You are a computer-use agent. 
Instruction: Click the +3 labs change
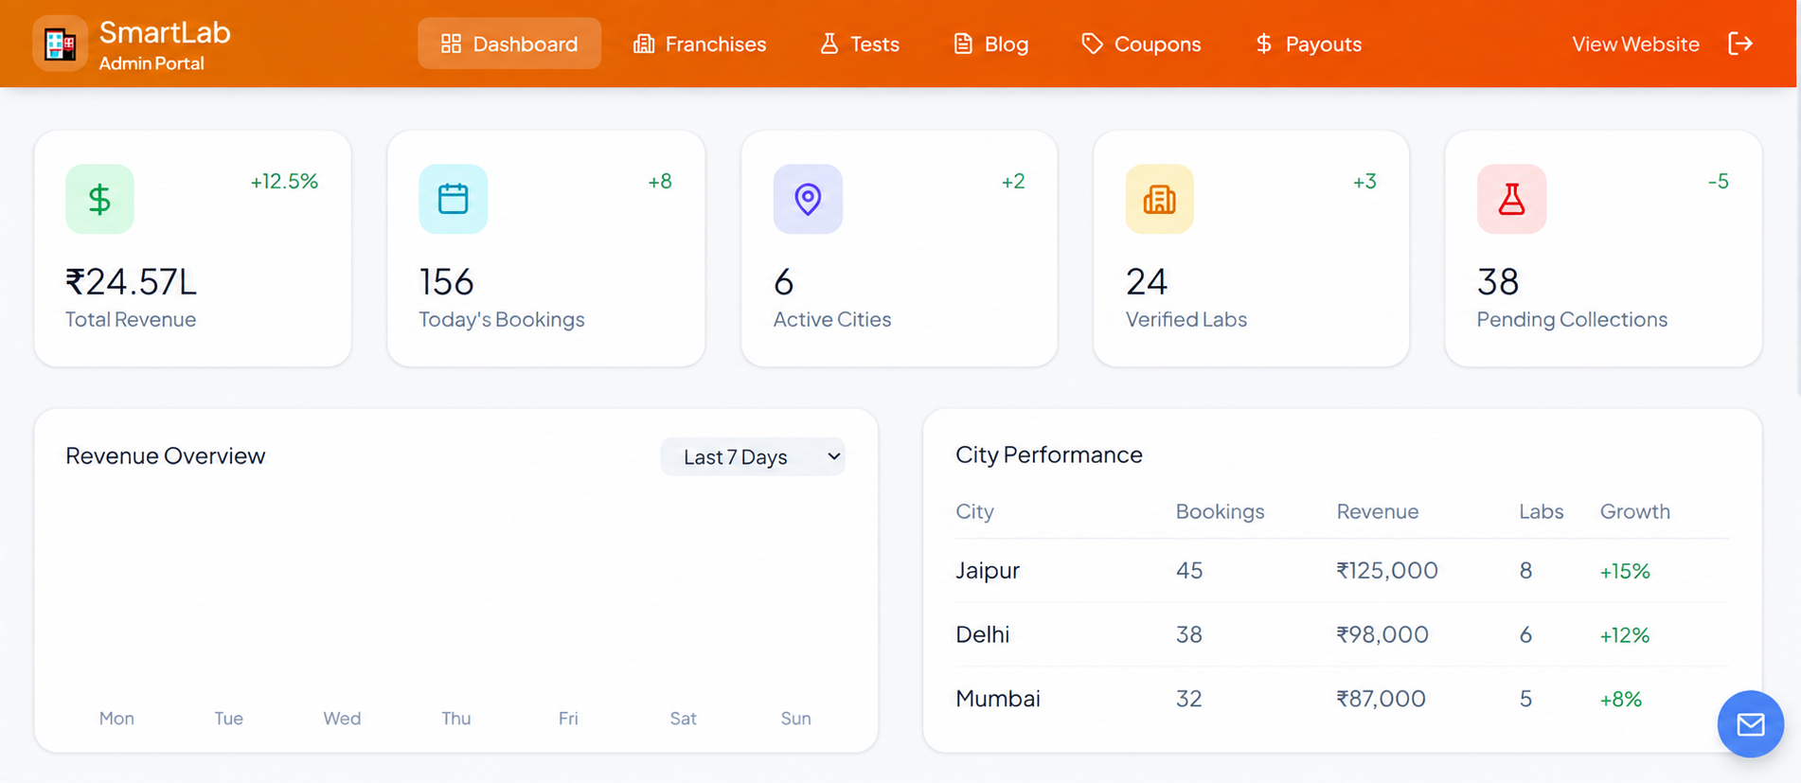coord(1364,181)
